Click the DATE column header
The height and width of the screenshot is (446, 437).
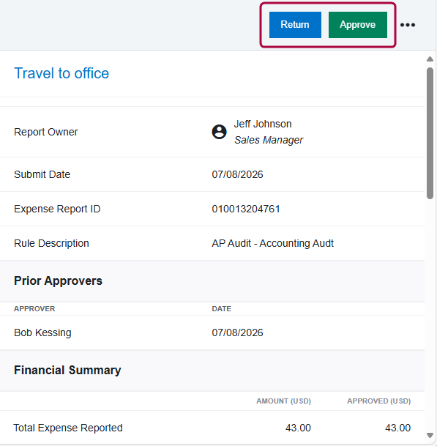tap(222, 309)
